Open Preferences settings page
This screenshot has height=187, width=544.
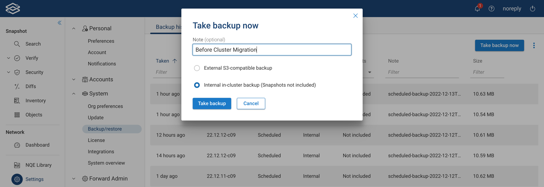[101, 41]
